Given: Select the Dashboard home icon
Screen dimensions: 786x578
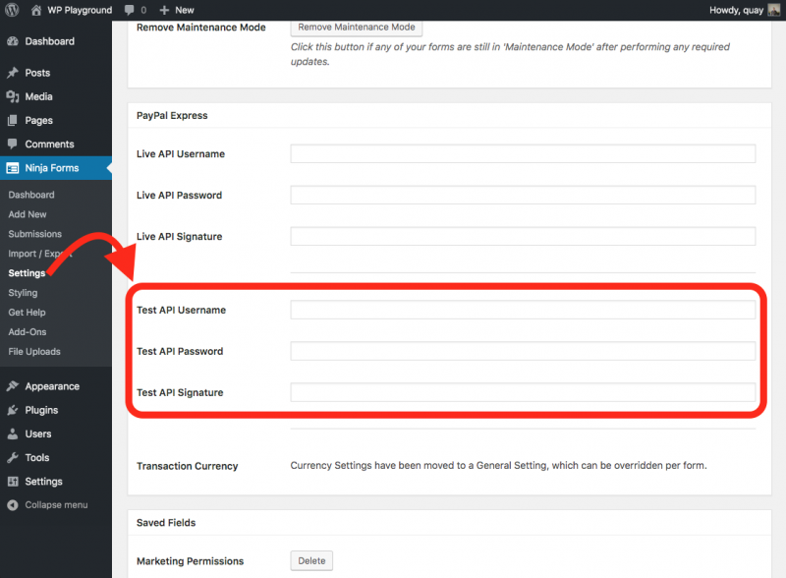Looking at the screenshot, I should 14,41.
